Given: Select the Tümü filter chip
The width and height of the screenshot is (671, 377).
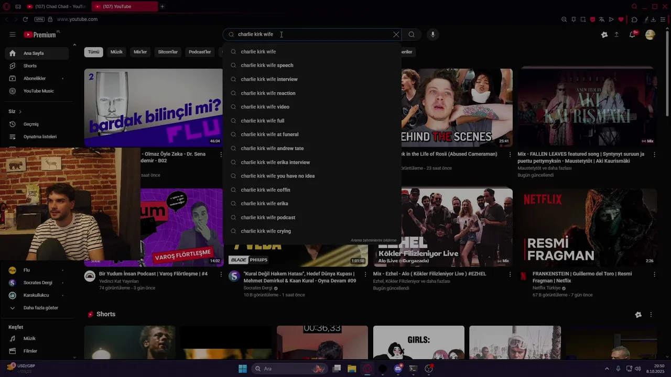Looking at the screenshot, I should click(x=94, y=52).
